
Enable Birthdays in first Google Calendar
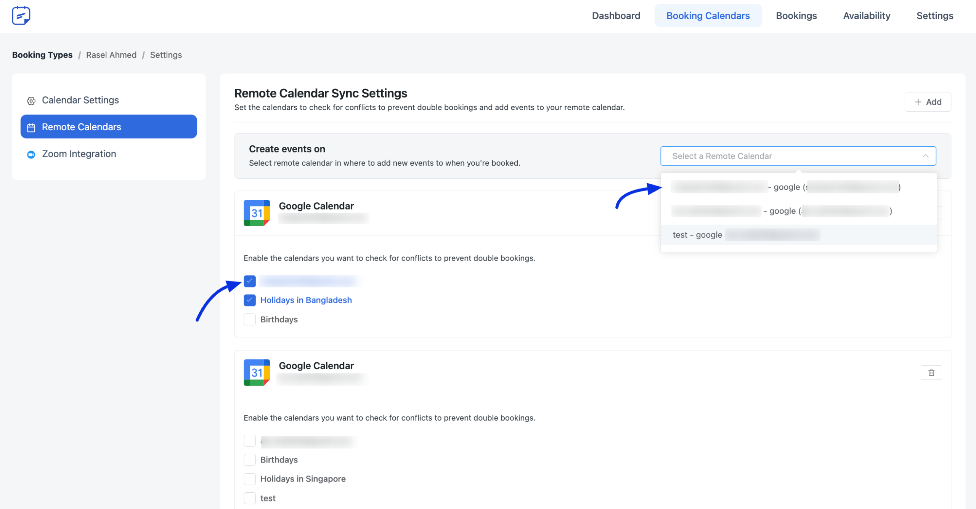(250, 319)
